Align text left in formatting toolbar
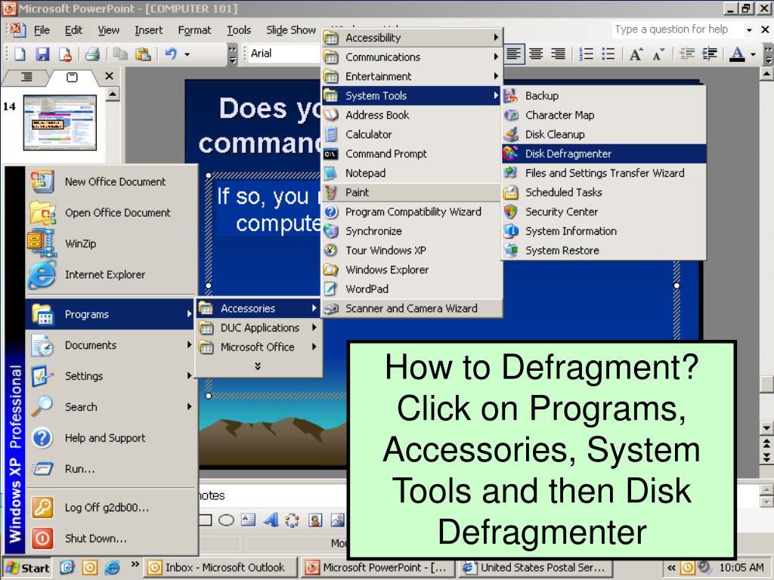The image size is (774, 580). [513, 54]
